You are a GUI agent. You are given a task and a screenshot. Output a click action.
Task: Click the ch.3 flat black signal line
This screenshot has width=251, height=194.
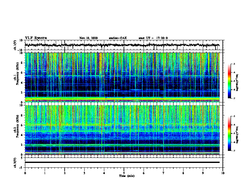point(122,162)
